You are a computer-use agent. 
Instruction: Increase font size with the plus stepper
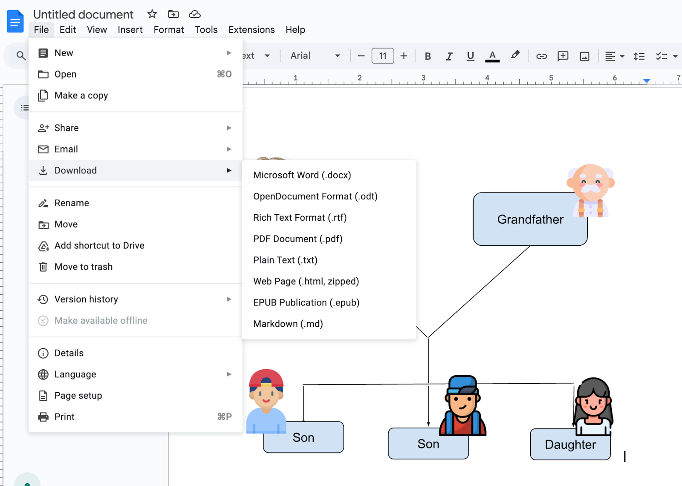(403, 56)
